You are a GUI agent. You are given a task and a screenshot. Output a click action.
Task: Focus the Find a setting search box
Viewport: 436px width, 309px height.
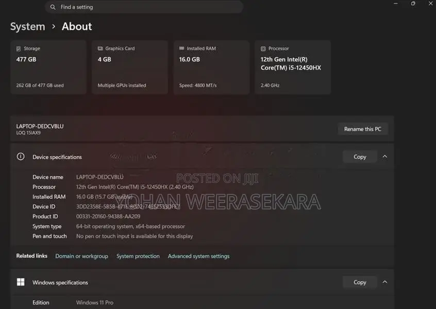pyautogui.click(x=144, y=7)
